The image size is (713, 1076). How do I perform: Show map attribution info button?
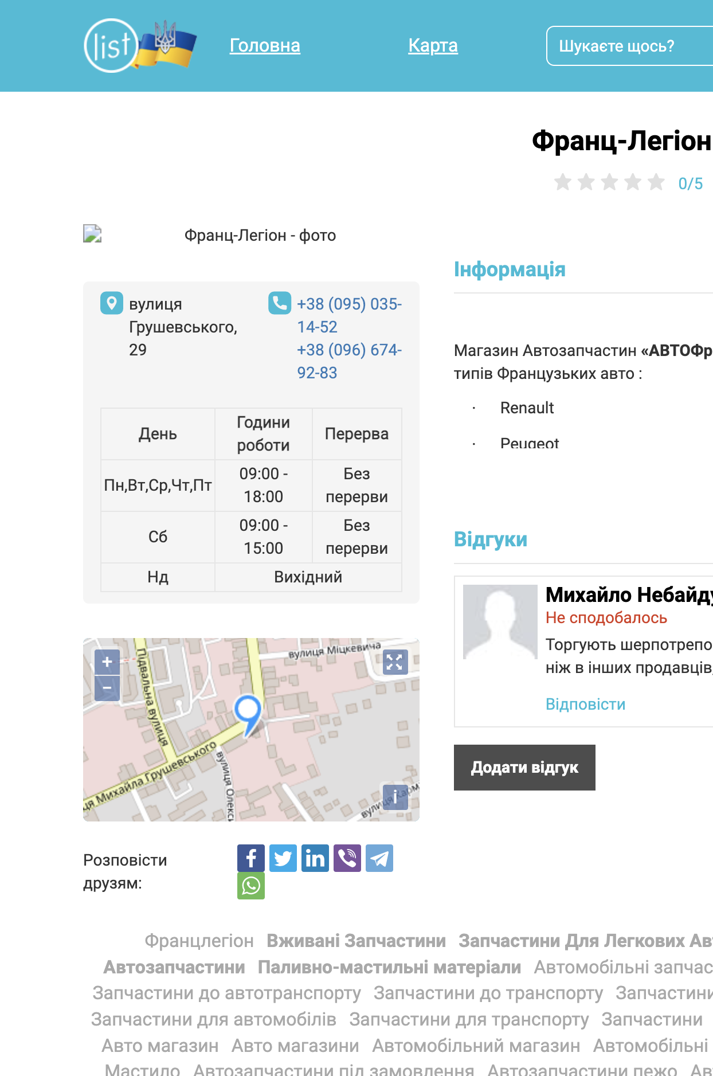(395, 797)
